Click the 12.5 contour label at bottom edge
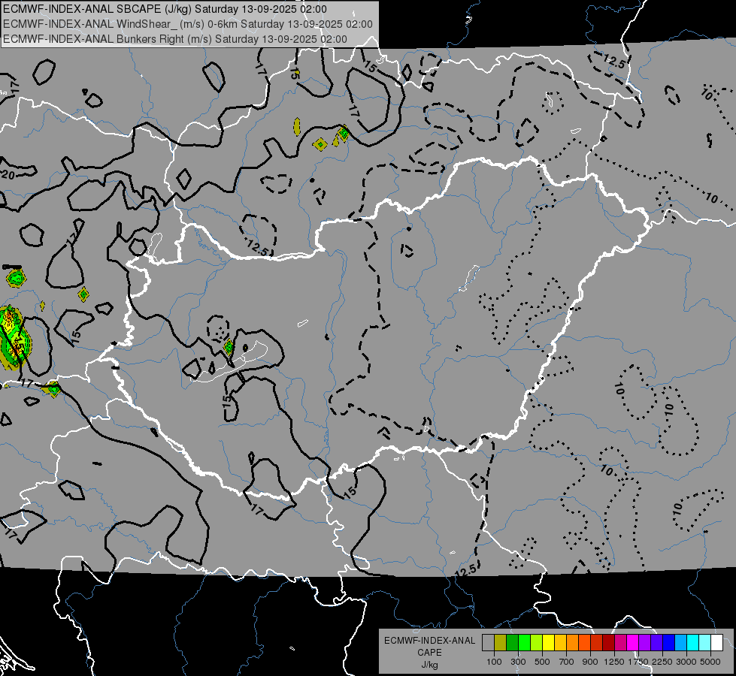736x676 pixels. (465, 570)
